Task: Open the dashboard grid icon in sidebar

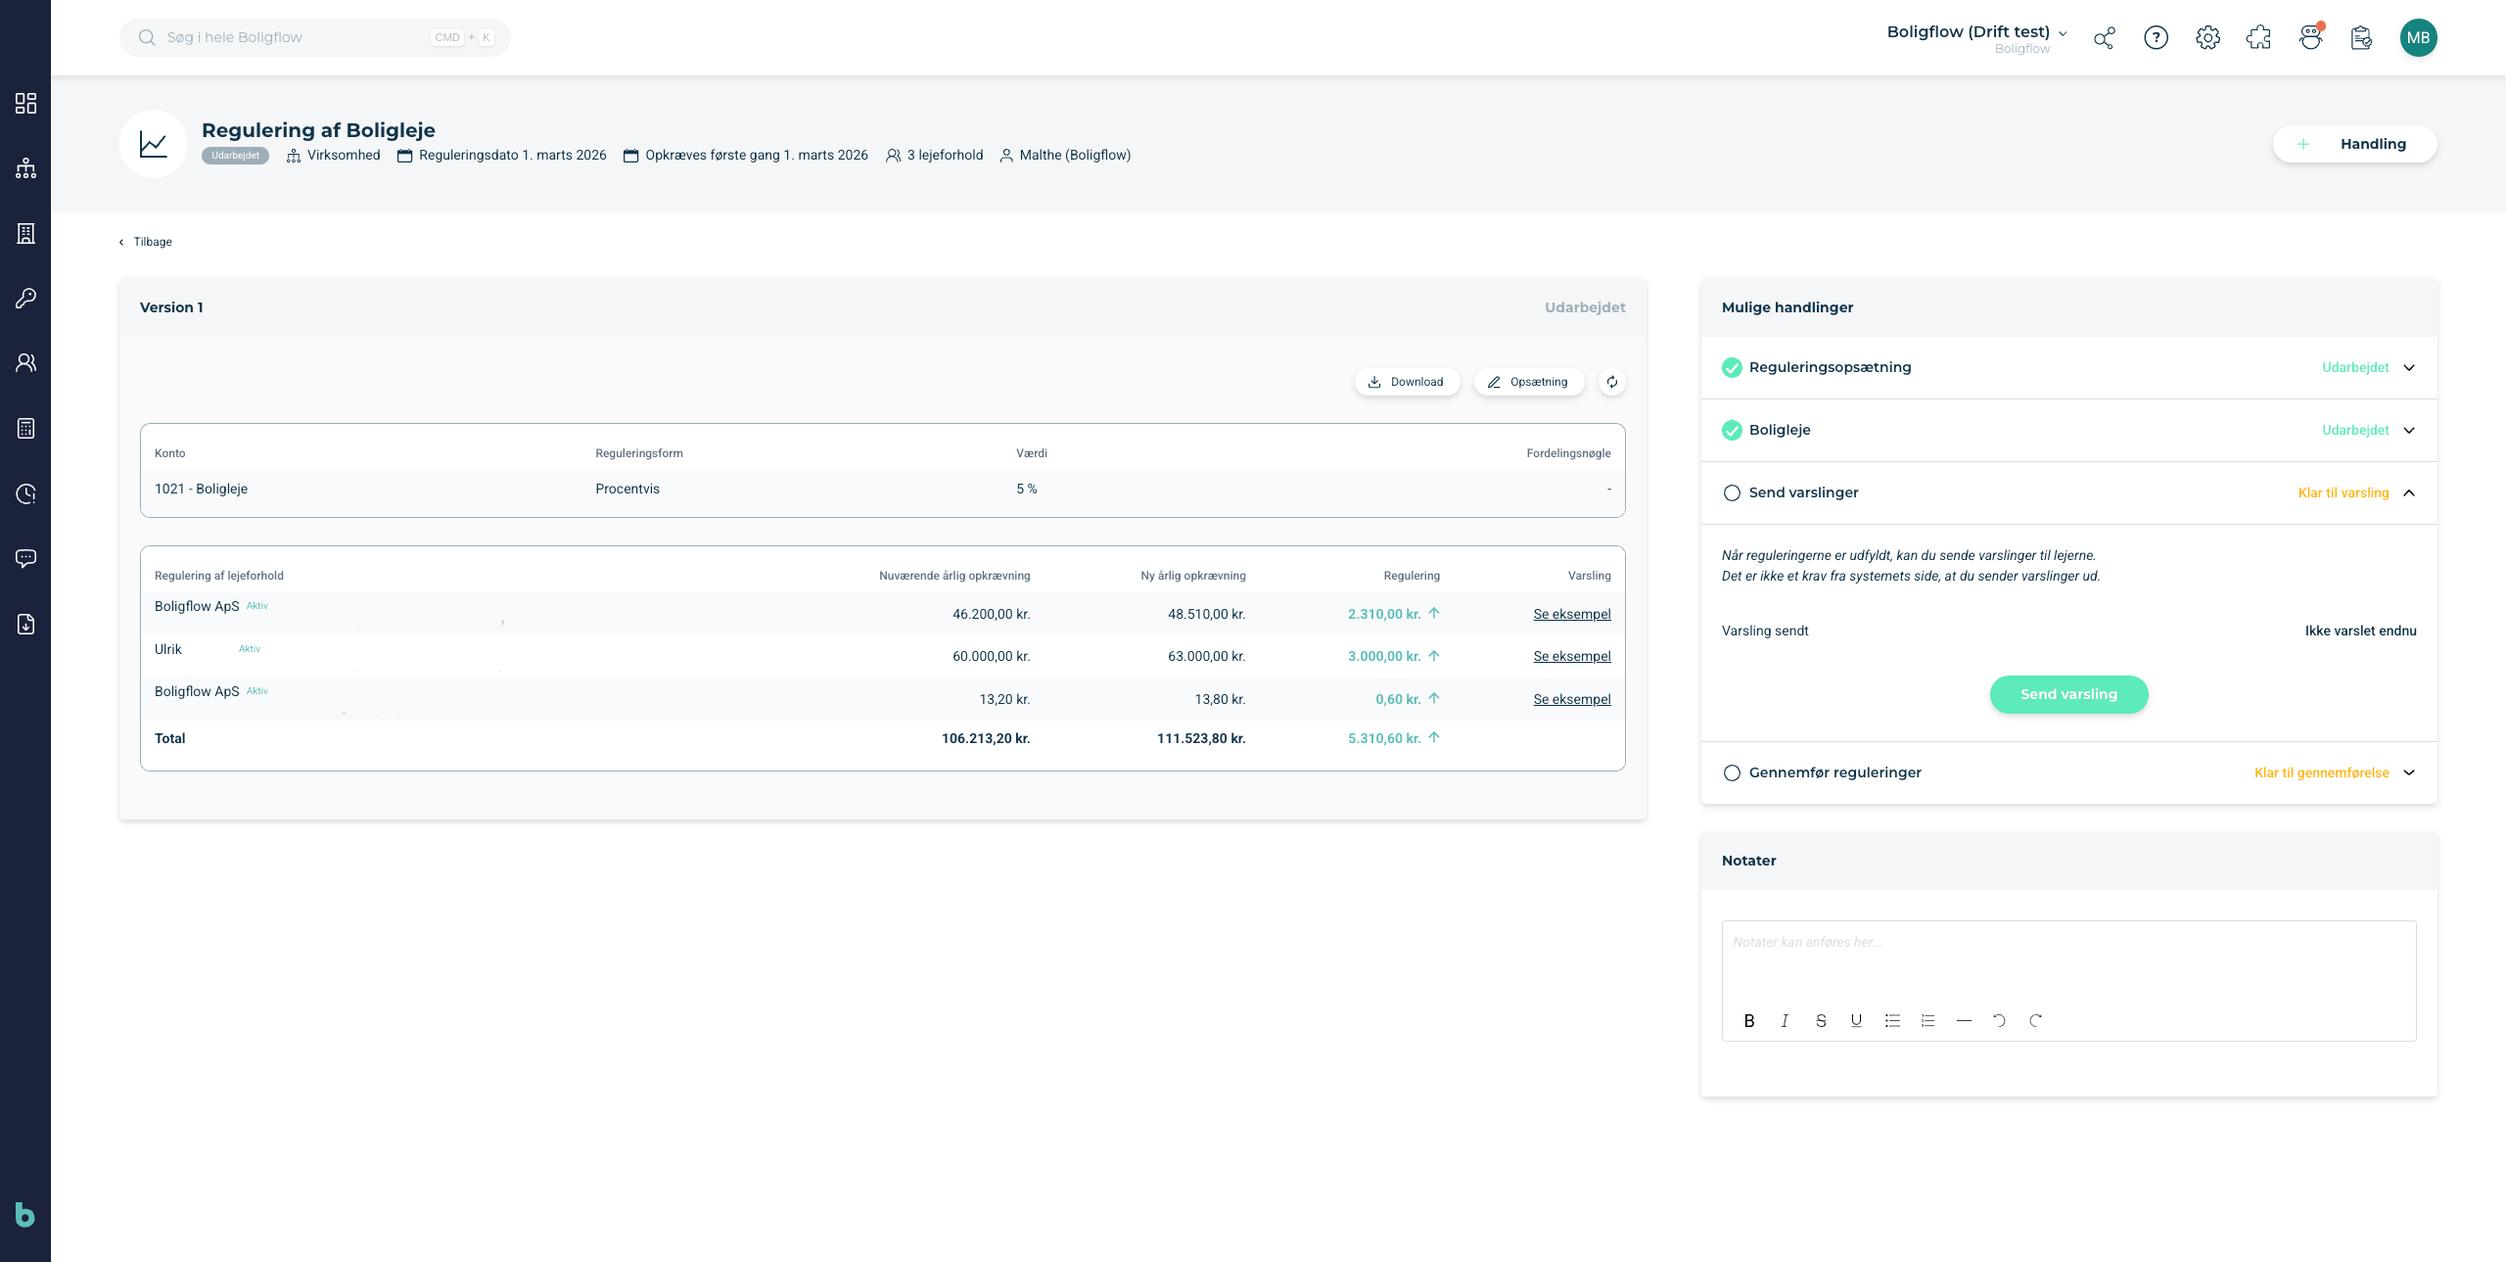Action: [x=25, y=103]
